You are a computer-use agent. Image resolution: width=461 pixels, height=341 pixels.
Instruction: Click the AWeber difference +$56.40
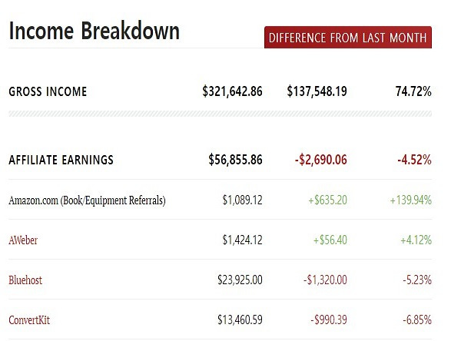coord(330,240)
